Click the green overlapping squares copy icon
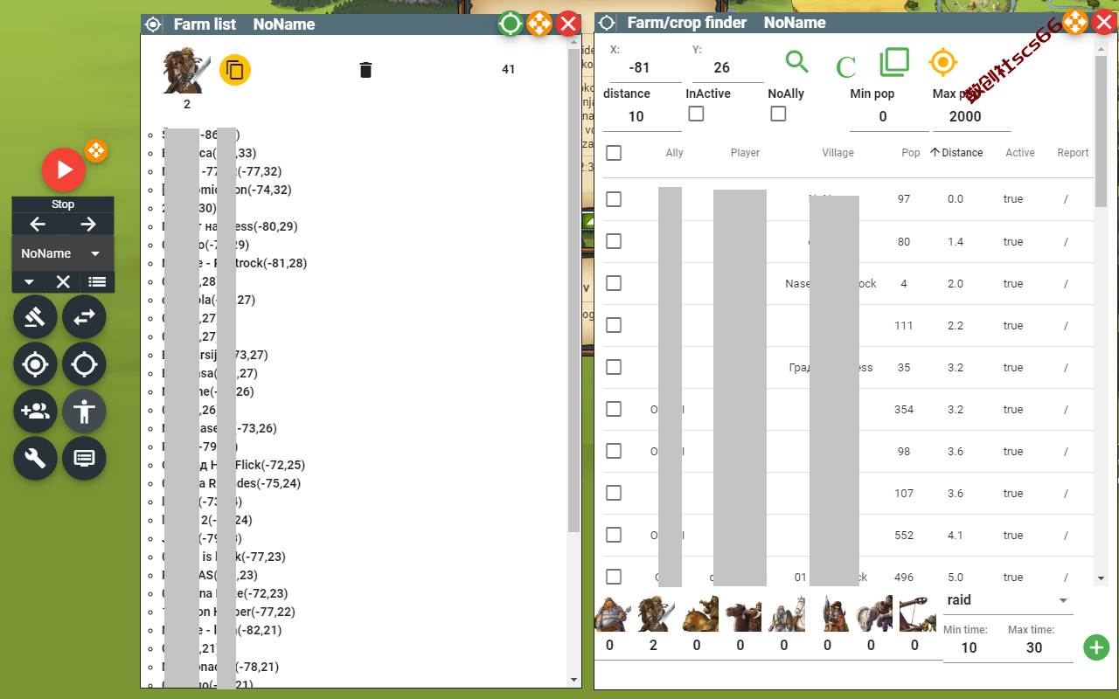 pos(893,62)
